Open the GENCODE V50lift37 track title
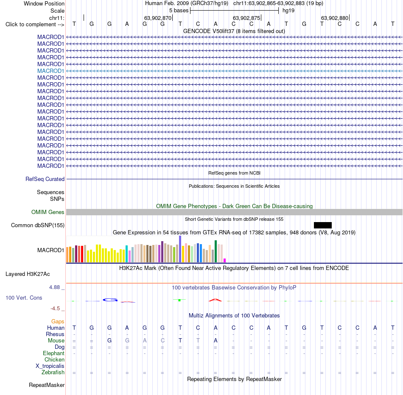Screen dimensions: 403x395 click(234, 31)
